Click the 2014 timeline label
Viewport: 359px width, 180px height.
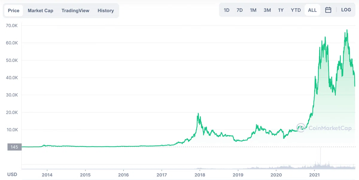click(47, 174)
